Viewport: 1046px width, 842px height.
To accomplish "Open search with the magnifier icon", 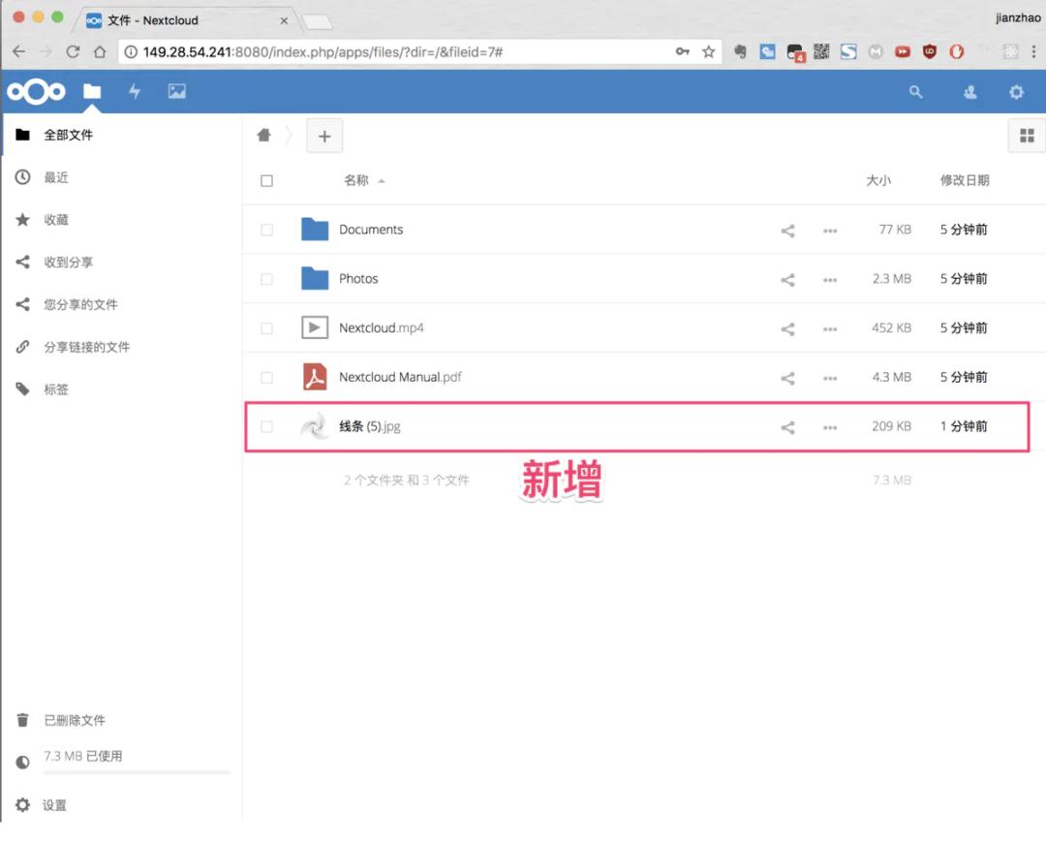I will 916,91.
